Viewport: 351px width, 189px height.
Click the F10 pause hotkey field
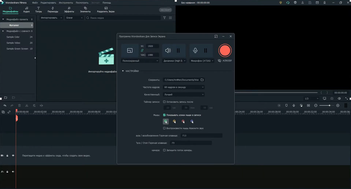tap(201, 136)
